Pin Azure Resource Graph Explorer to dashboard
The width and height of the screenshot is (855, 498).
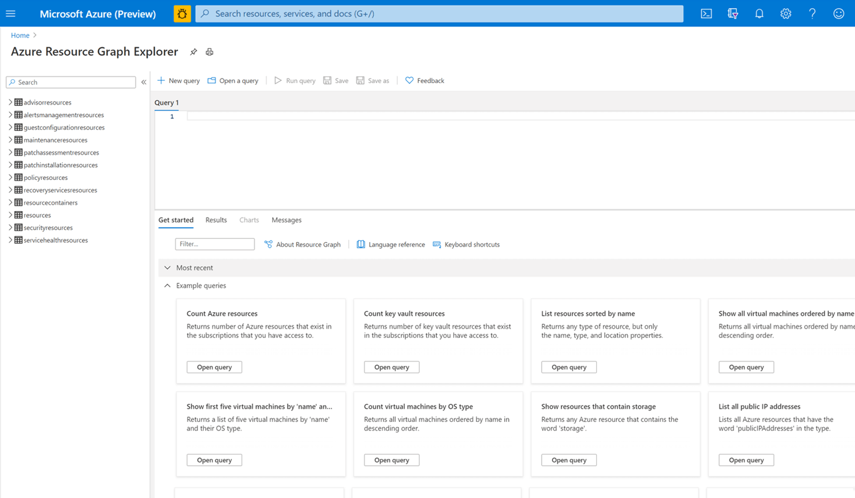tap(193, 52)
